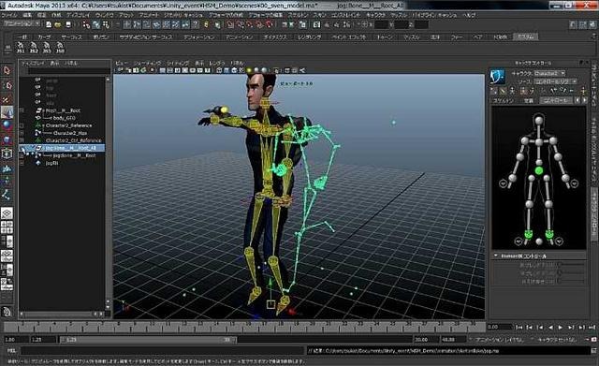The image size is (599, 366).
Task: Switch to the ポリゴン shelf tab
Action: pos(101,37)
